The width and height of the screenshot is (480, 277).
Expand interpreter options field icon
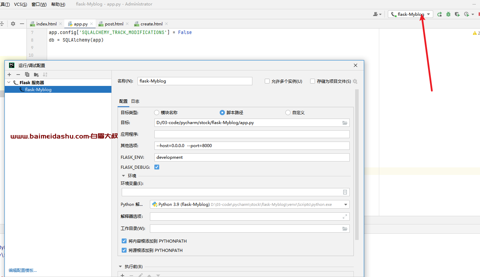[345, 217]
